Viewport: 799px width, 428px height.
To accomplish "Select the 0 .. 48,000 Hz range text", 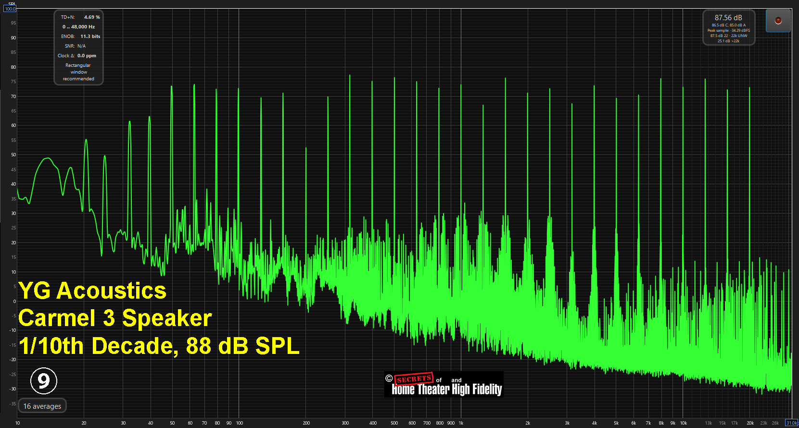I will click(78, 27).
